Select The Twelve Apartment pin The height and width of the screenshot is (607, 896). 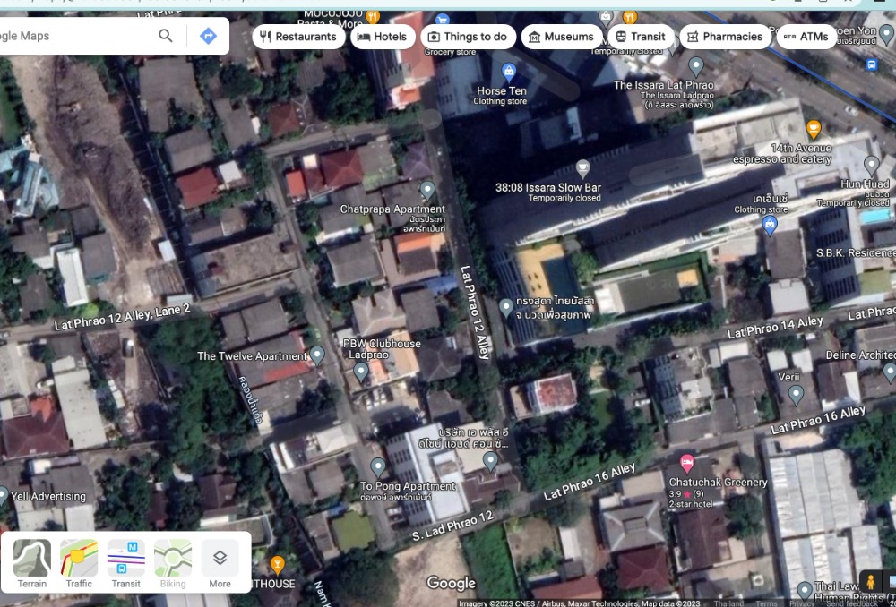click(x=317, y=355)
